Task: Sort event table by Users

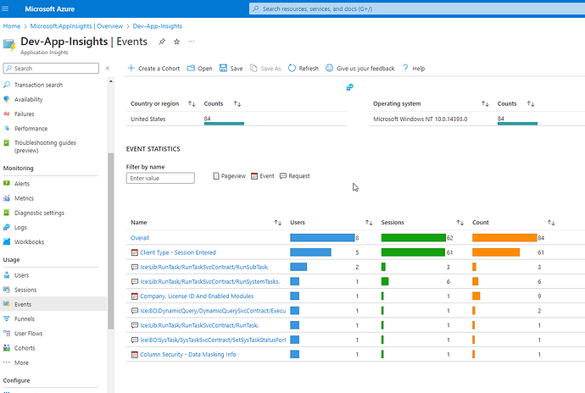Action: click(x=369, y=223)
